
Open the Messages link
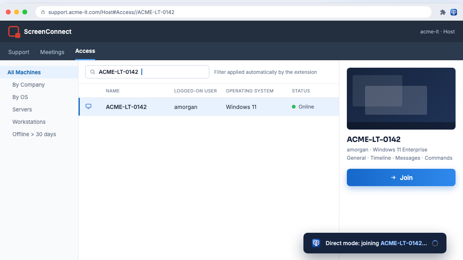(x=408, y=158)
